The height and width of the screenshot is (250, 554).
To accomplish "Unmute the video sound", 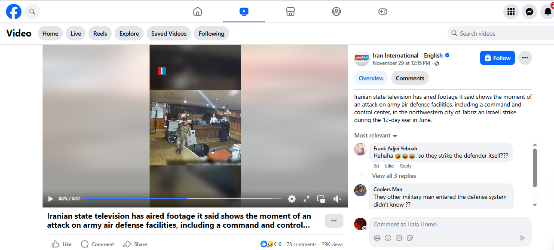I will tap(337, 199).
